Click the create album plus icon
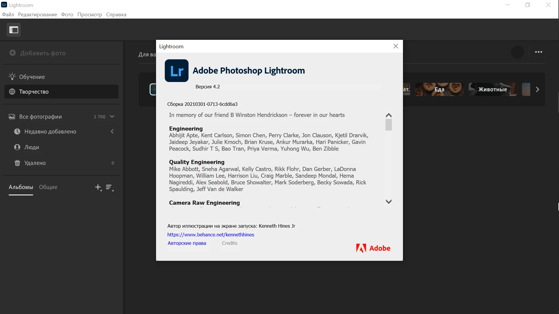This screenshot has height=314, width=559. pyautogui.click(x=98, y=187)
